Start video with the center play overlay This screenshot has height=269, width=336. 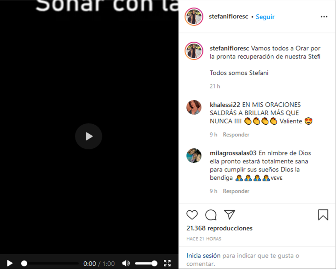pyautogui.click(x=89, y=136)
